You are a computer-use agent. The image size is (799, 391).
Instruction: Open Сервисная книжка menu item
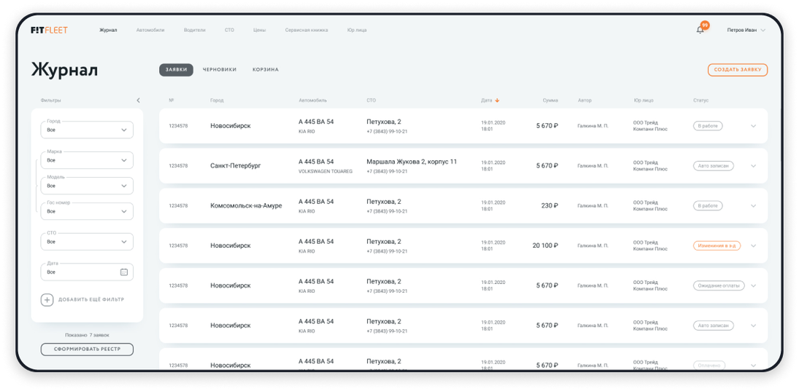click(x=306, y=31)
